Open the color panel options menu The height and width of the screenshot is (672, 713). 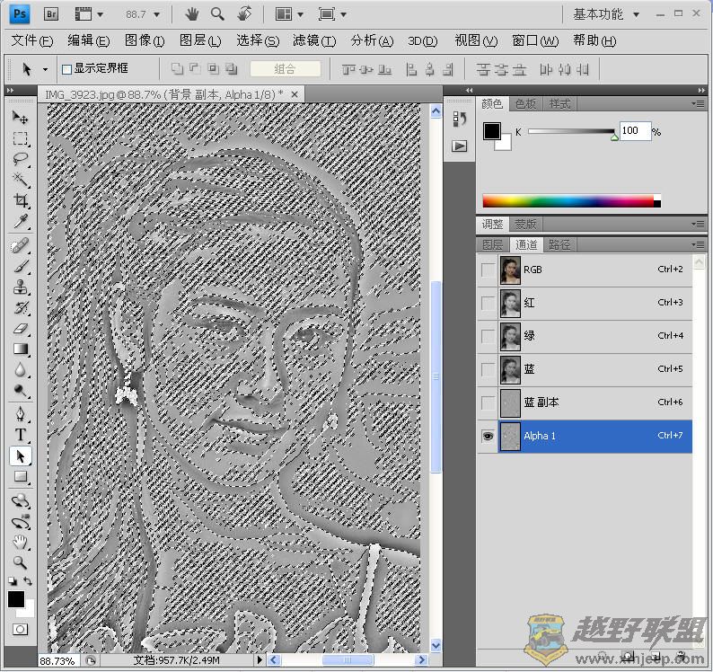click(x=698, y=104)
